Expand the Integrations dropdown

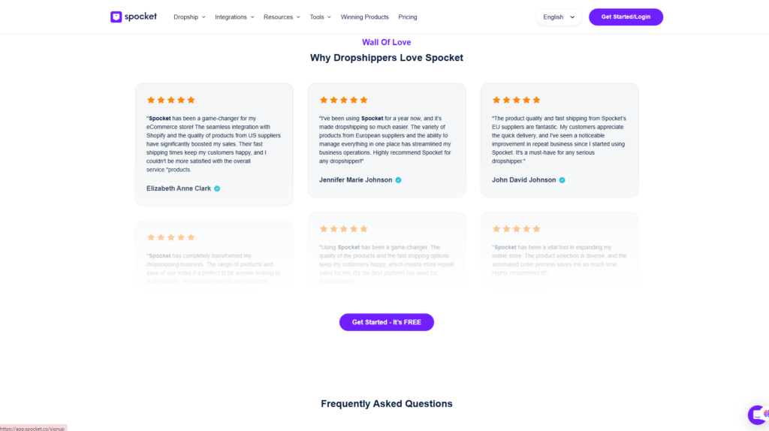(234, 17)
